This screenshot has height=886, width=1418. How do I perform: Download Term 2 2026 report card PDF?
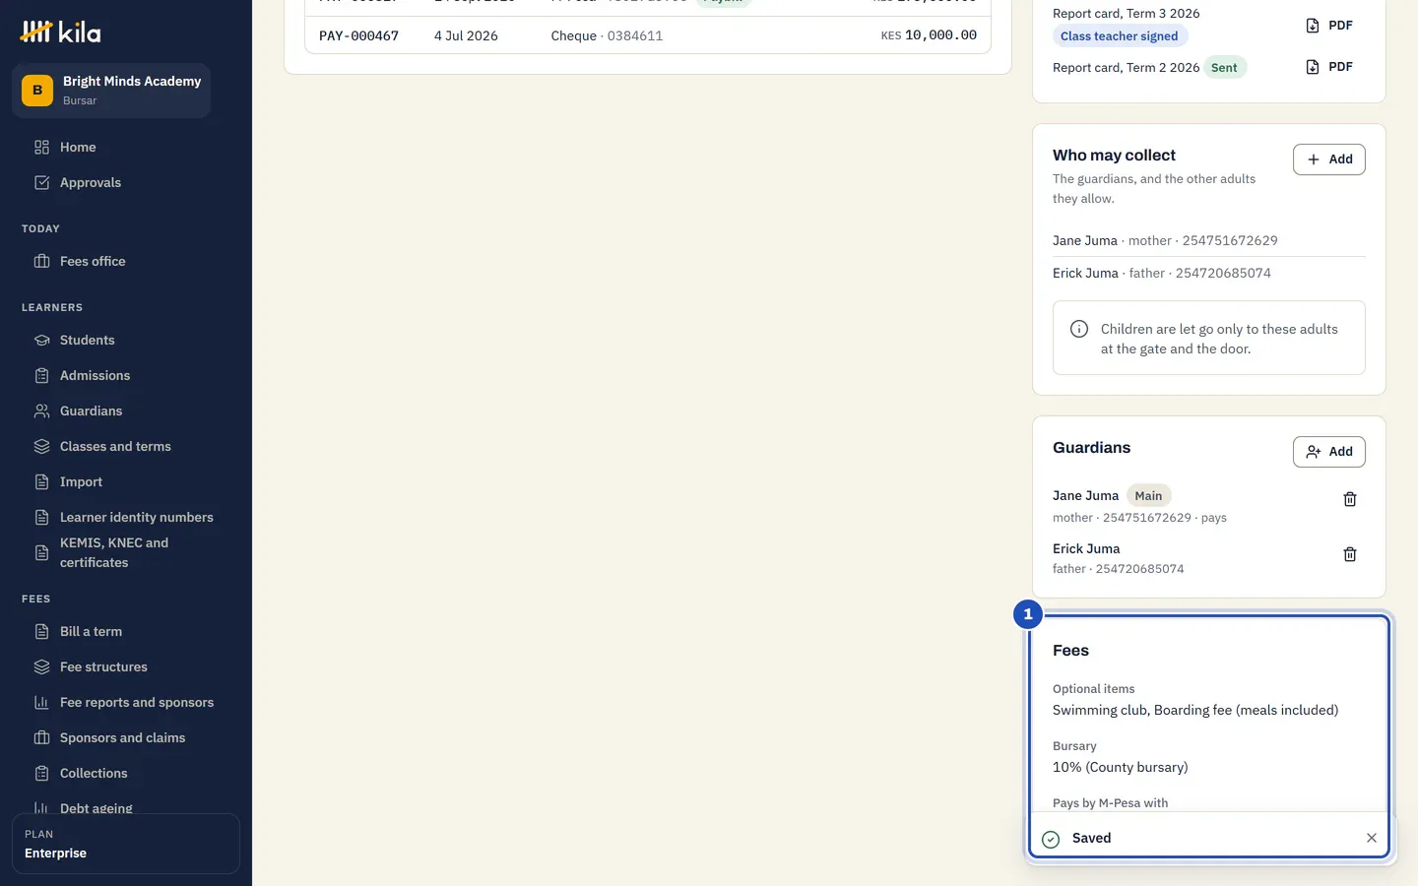pyautogui.click(x=1329, y=67)
